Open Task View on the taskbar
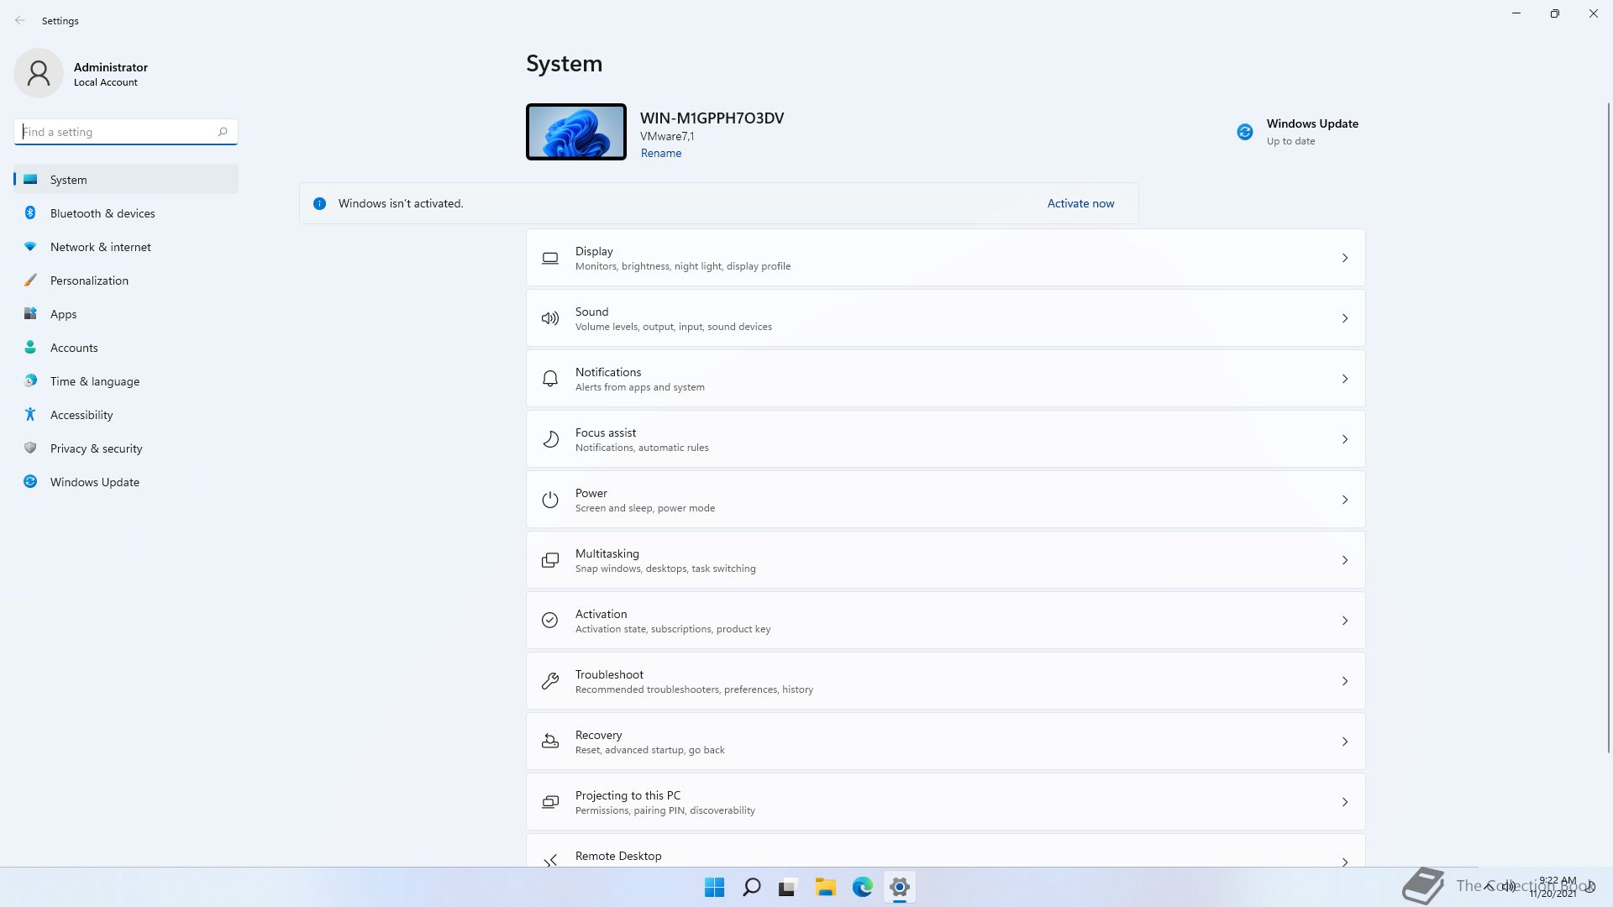Image resolution: width=1613 pixels, height=907 pixels. point(788,887)
